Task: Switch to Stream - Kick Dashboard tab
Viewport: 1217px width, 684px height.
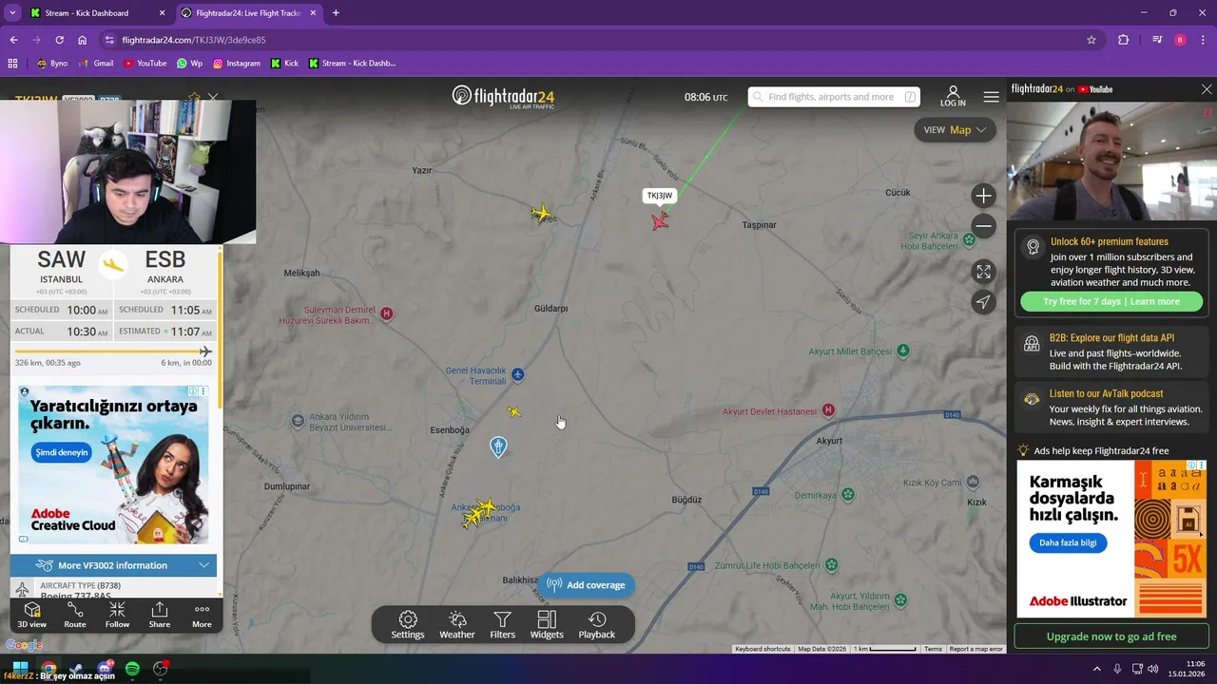Action: [x=99, y=13]
